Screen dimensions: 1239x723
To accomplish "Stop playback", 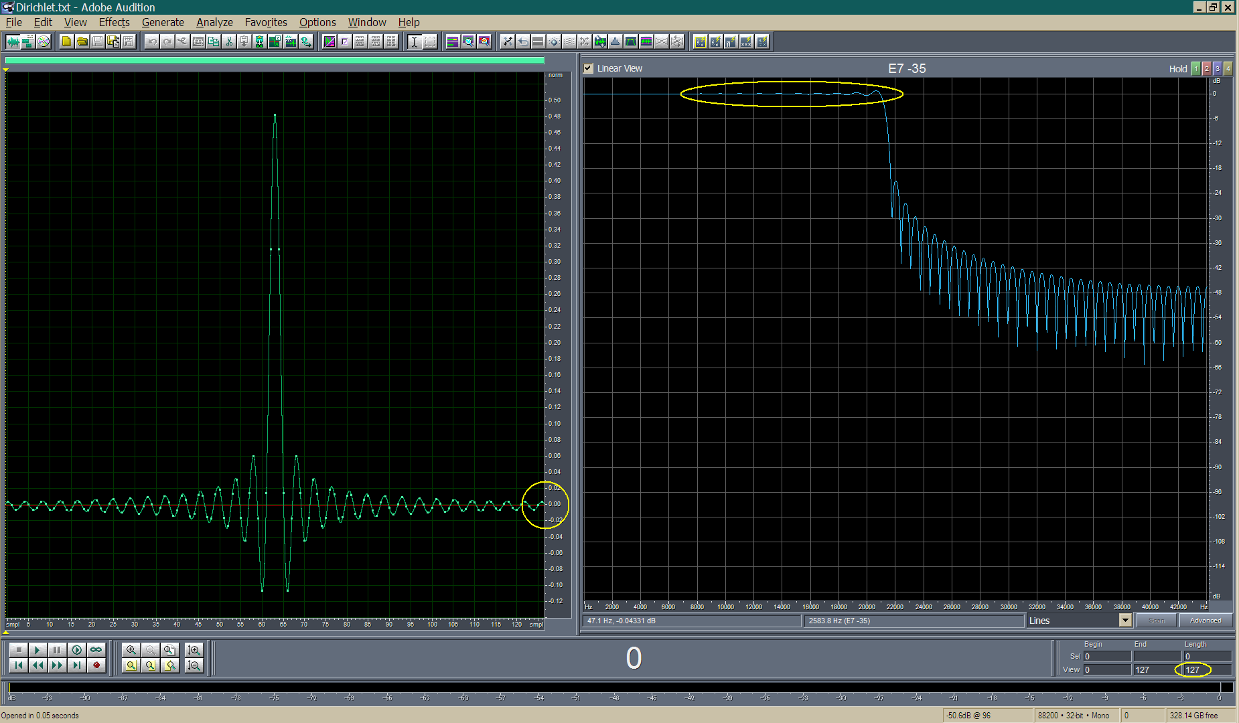I will click(18, 650).
